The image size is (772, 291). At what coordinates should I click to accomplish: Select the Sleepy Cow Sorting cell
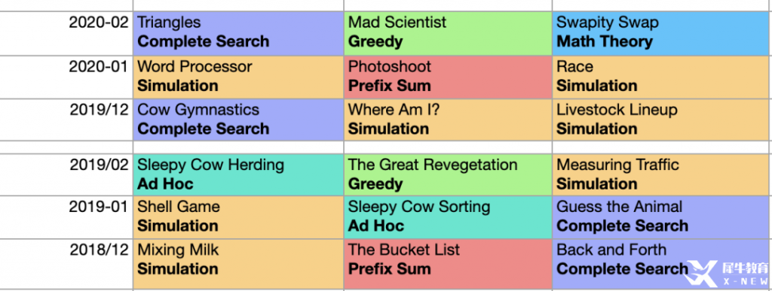(x=448, y=217)
